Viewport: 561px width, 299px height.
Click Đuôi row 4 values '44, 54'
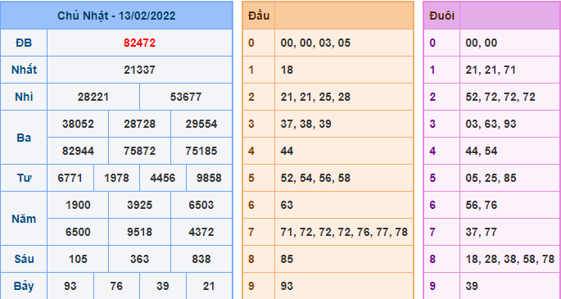(x=482, y=151)
